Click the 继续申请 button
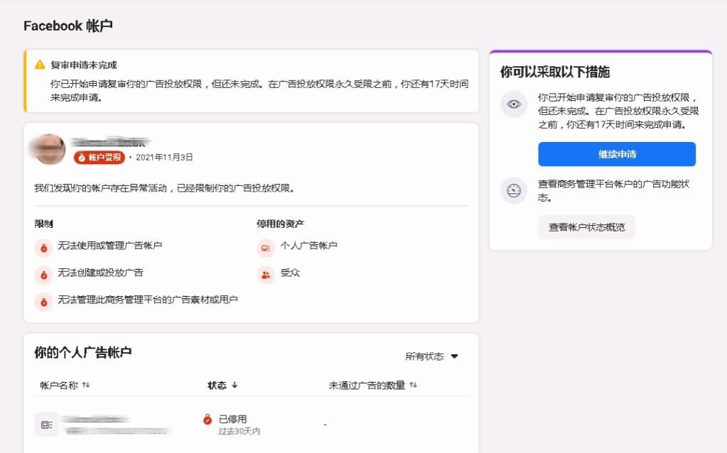 coord(616,154)
